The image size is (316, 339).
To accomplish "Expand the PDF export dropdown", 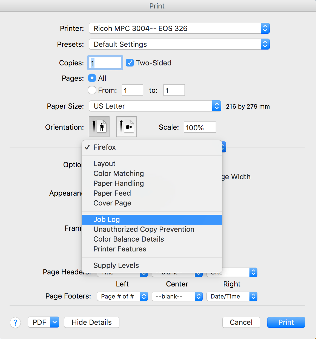I will (x=54, y=322).
